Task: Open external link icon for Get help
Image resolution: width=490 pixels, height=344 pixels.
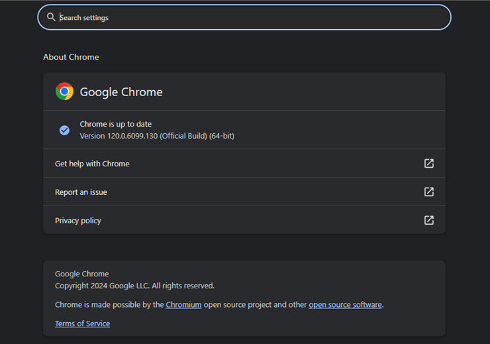Action: tap(429, 163)
